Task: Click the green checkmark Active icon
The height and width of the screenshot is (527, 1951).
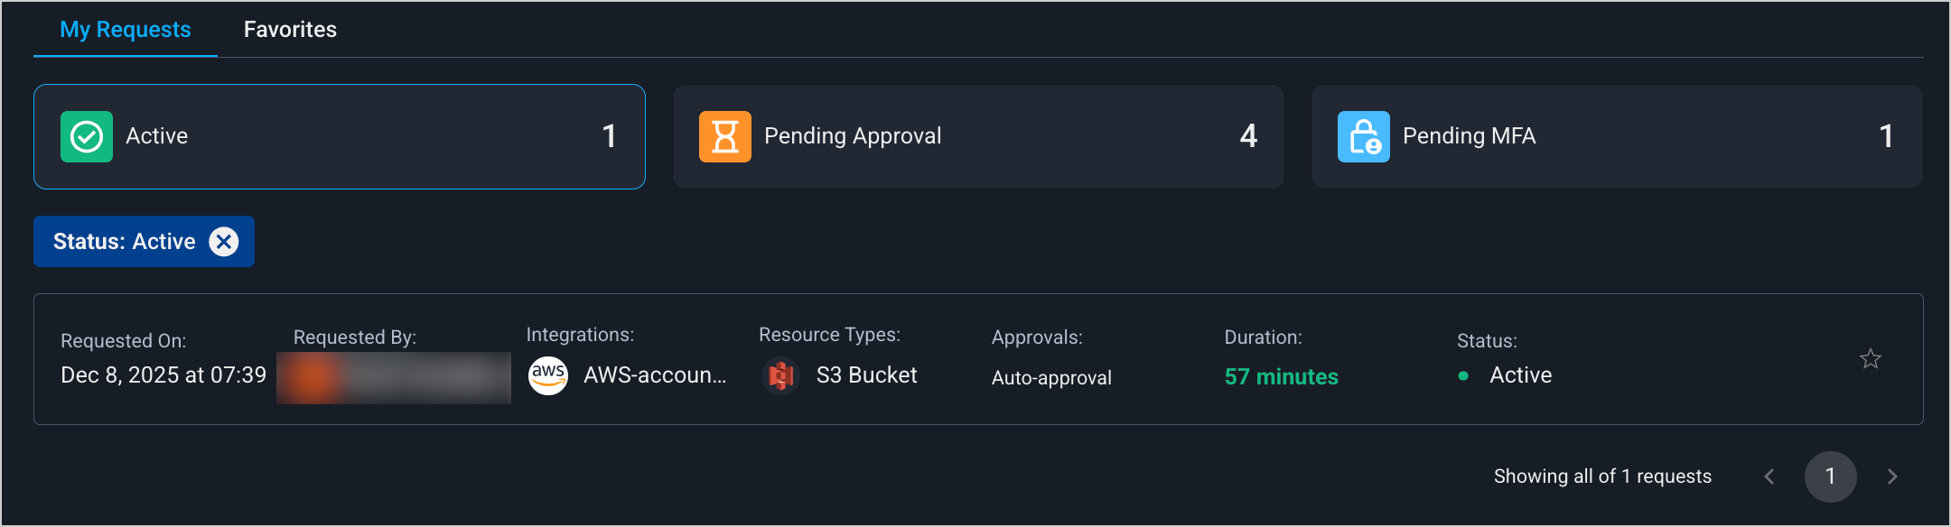Action: coord(87,136)
